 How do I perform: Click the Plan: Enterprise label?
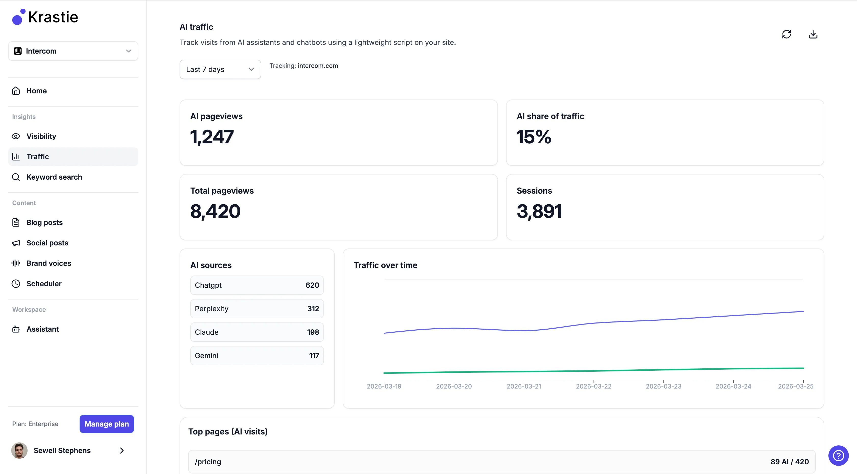click(35, 424)
